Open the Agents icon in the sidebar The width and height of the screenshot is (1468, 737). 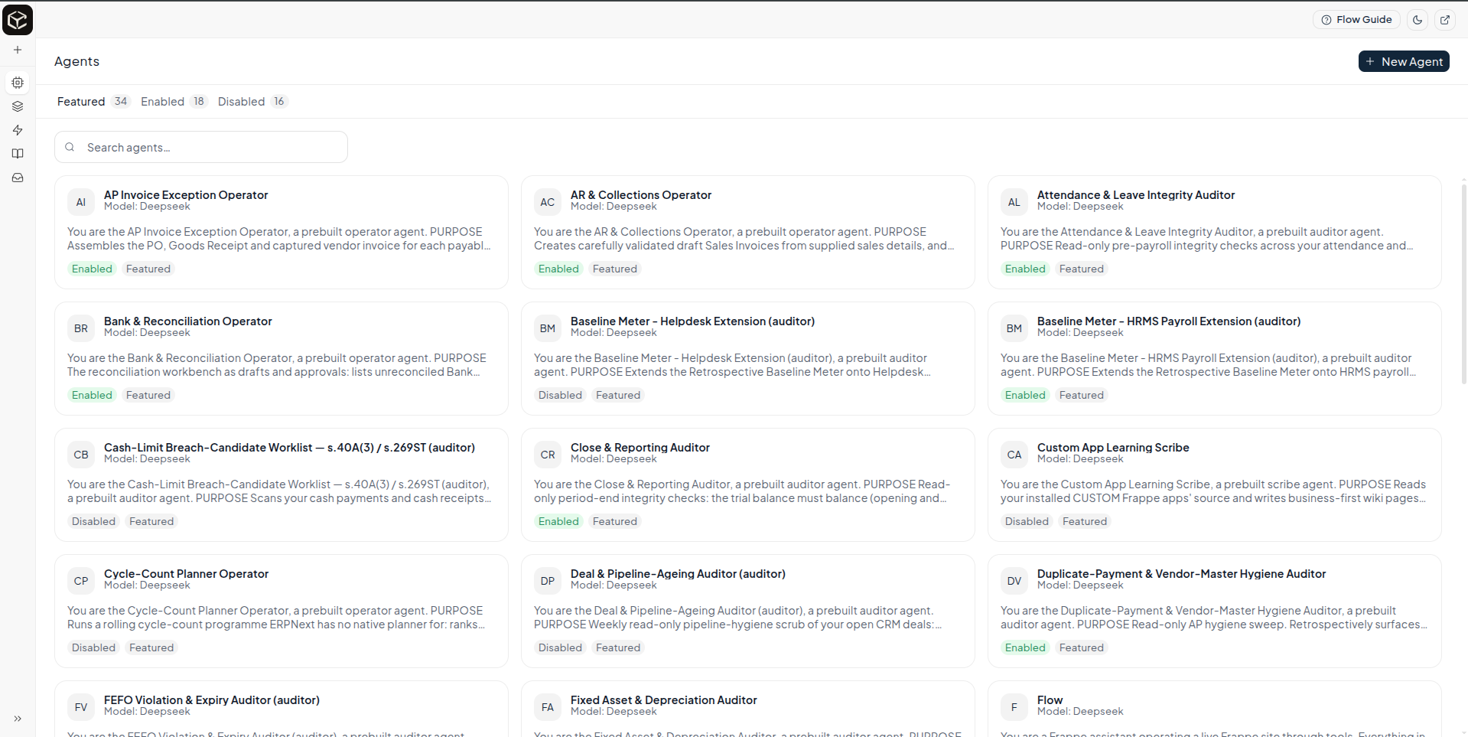(18, 83)
